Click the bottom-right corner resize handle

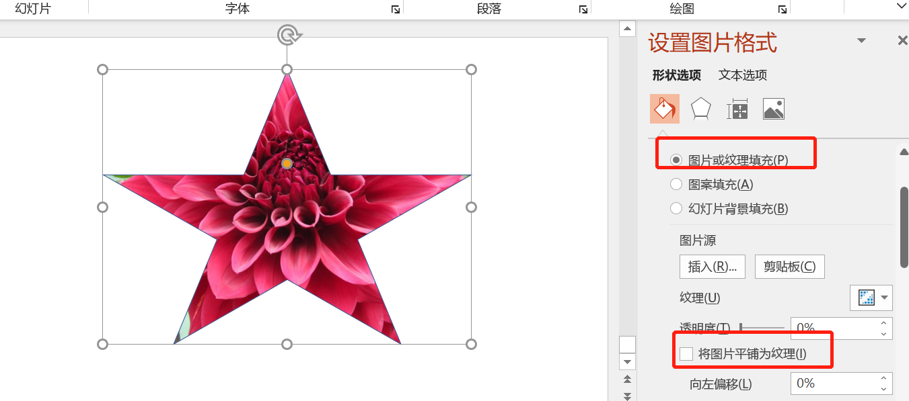471,344
